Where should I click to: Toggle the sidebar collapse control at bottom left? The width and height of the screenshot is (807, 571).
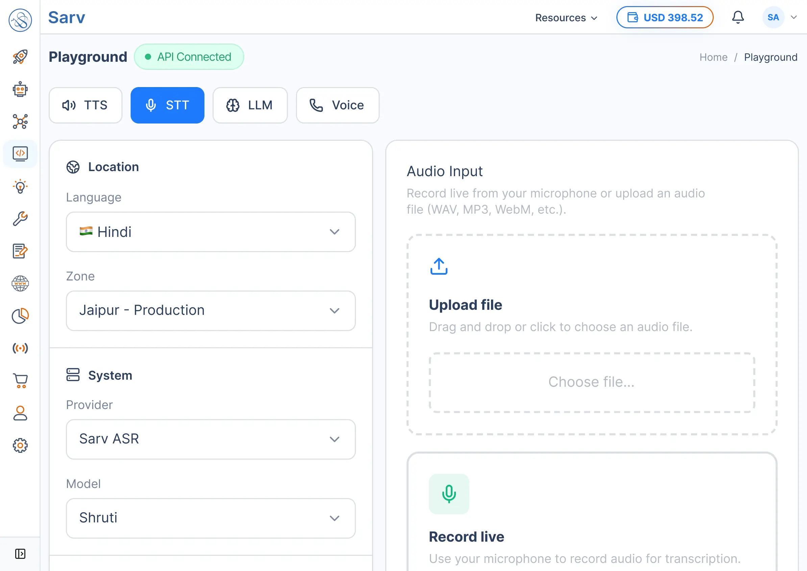[20, 553]
